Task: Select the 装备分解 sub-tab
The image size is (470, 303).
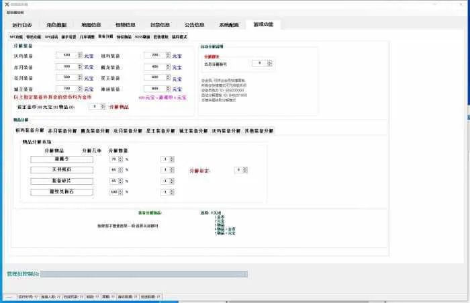Action: [105, 36]
